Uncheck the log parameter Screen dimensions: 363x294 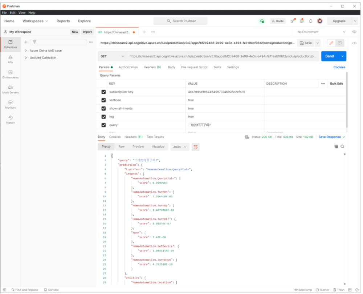point(103,117)
